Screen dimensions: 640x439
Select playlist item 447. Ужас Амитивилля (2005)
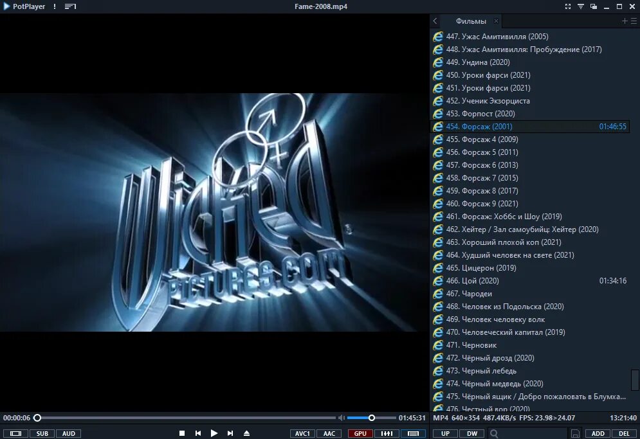[x=530, y=36]
